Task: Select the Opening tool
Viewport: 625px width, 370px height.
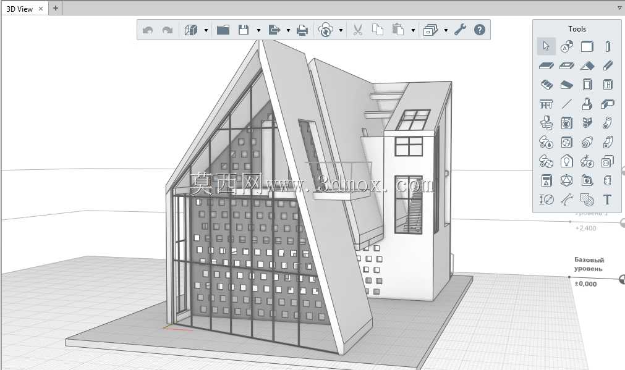Action: pos(566,65)
